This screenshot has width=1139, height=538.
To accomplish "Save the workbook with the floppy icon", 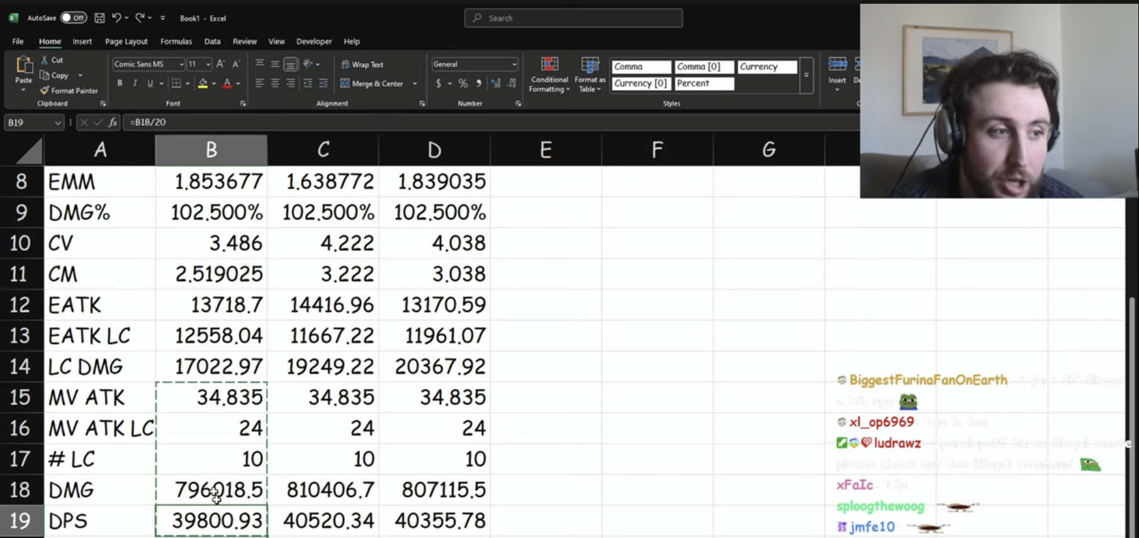I will [x=99, y=18].
